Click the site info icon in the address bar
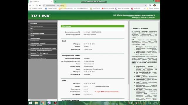Image resolution: width=188 pixels, height=105 pixels. pos(44,5)
